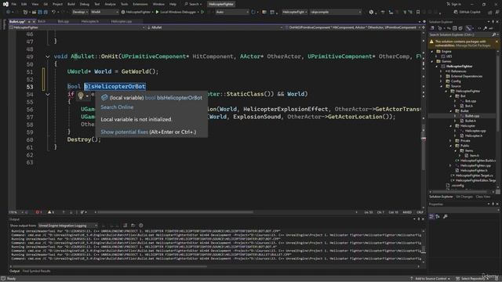502x282 pixels.
Task: Switch to the Helicopter.h editor tab
Action: (90, 21)
